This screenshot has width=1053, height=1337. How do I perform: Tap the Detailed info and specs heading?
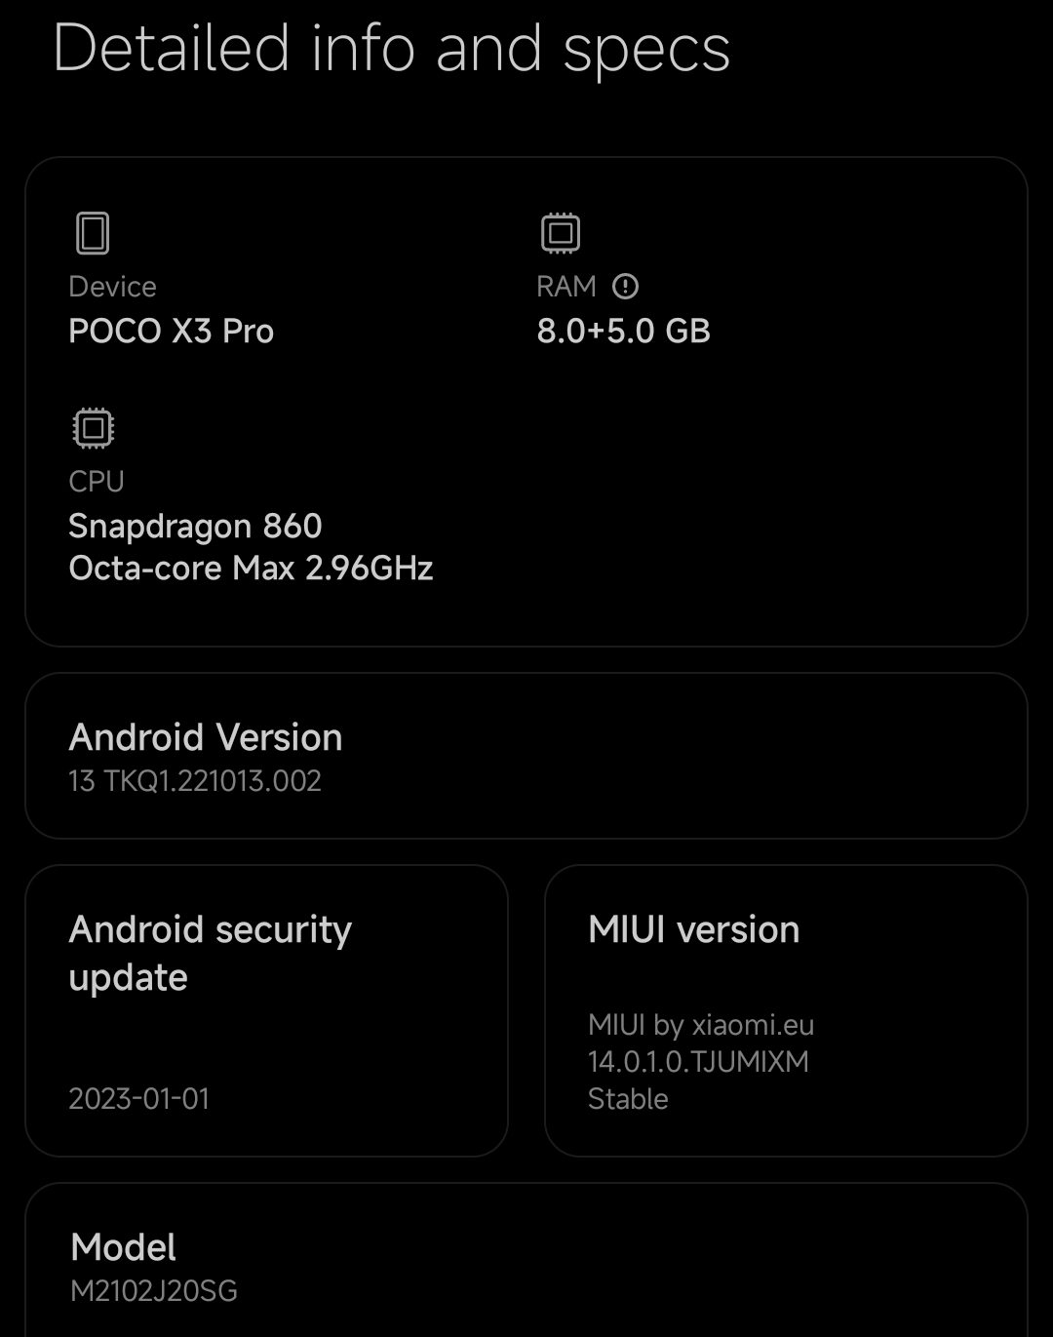(x=392, y=49)
